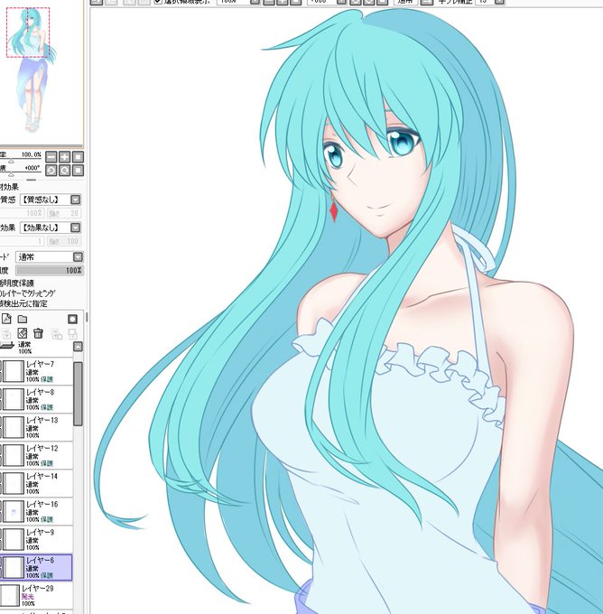Create a new layer folder
Screen dimensions: 603x614
click(x=23, y=319)
